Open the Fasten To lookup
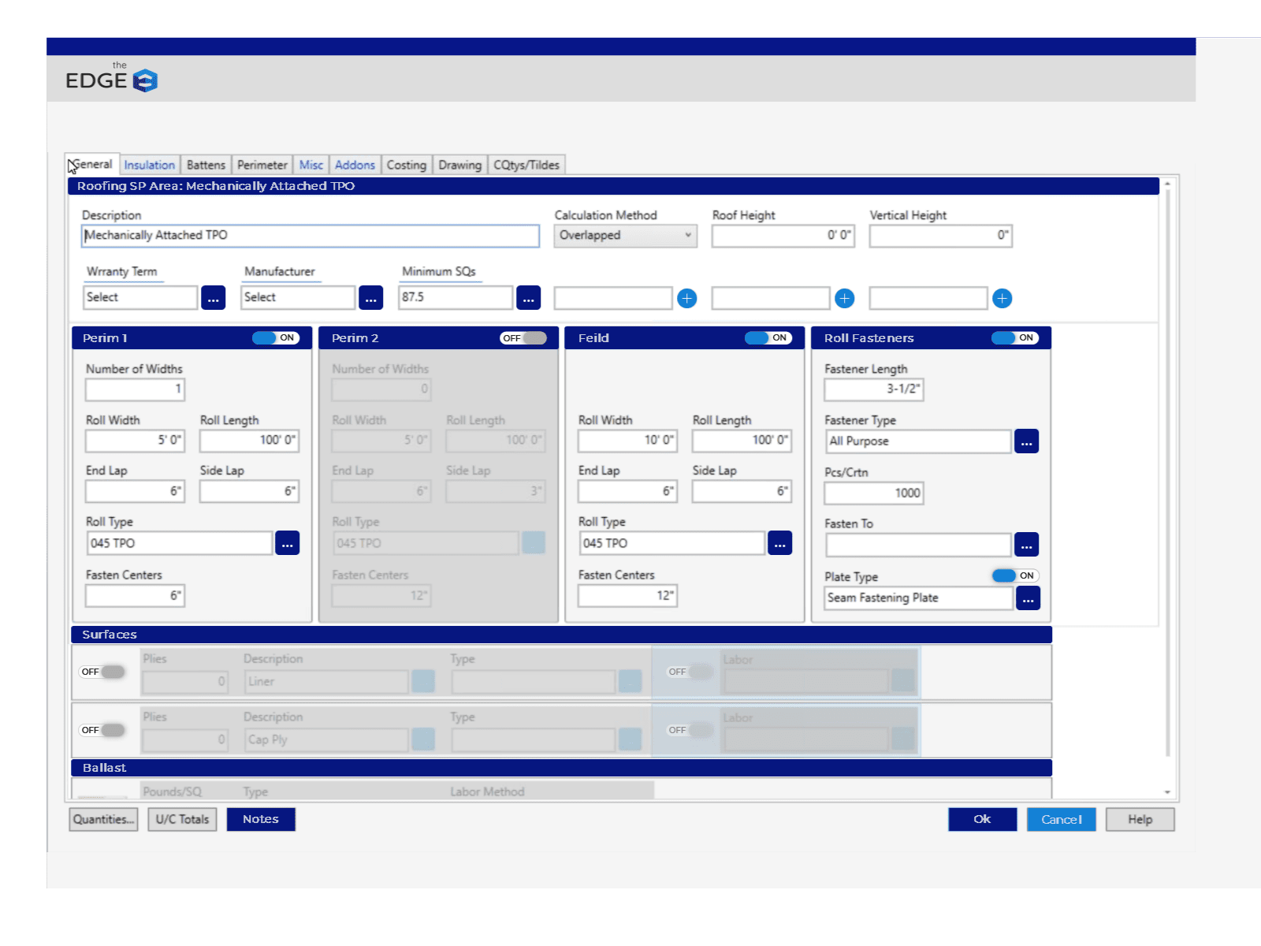 1026,544
